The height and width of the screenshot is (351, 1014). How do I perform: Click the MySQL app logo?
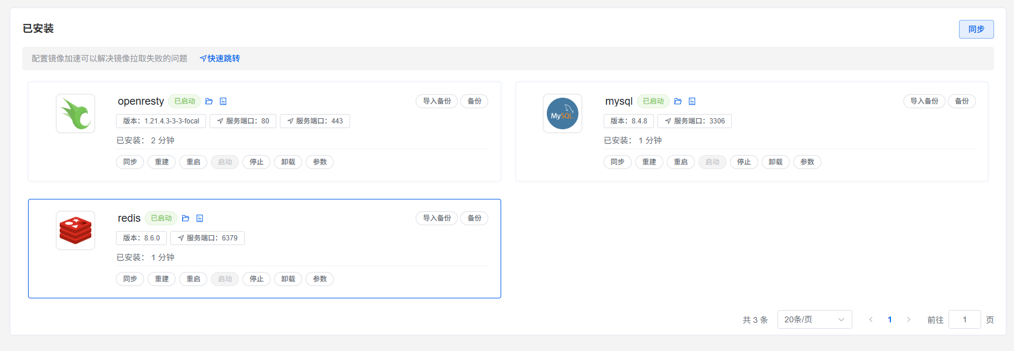coord(562,113)
